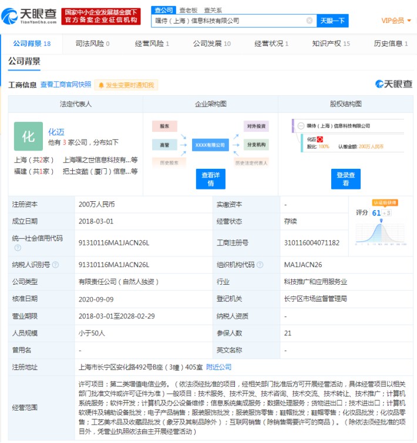
Task: Select the 知识产权 tab
Action: coord(331,44)
